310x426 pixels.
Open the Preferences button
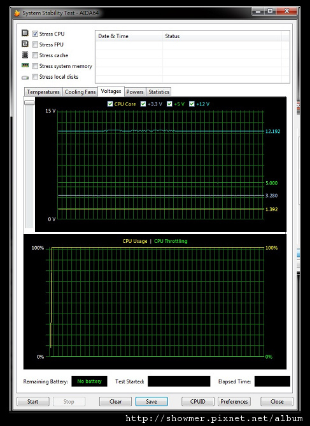coord(234,402)
